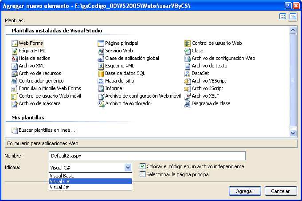This screenshot has height=201, width=302.
Task: Pick the Hoja de estilos icon
Action: tap(15, 59)
